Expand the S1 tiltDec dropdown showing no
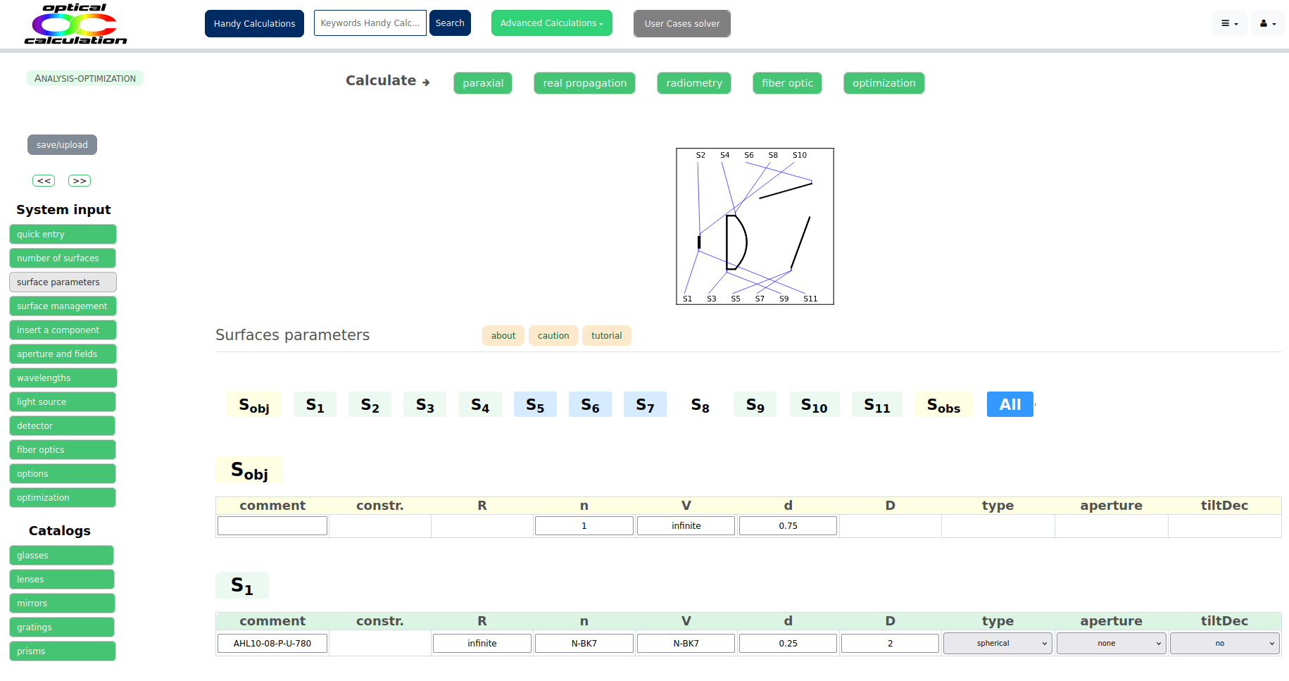Image resolution: width=1289 pixels, height=681 pixels. (x=1224, y=643)
